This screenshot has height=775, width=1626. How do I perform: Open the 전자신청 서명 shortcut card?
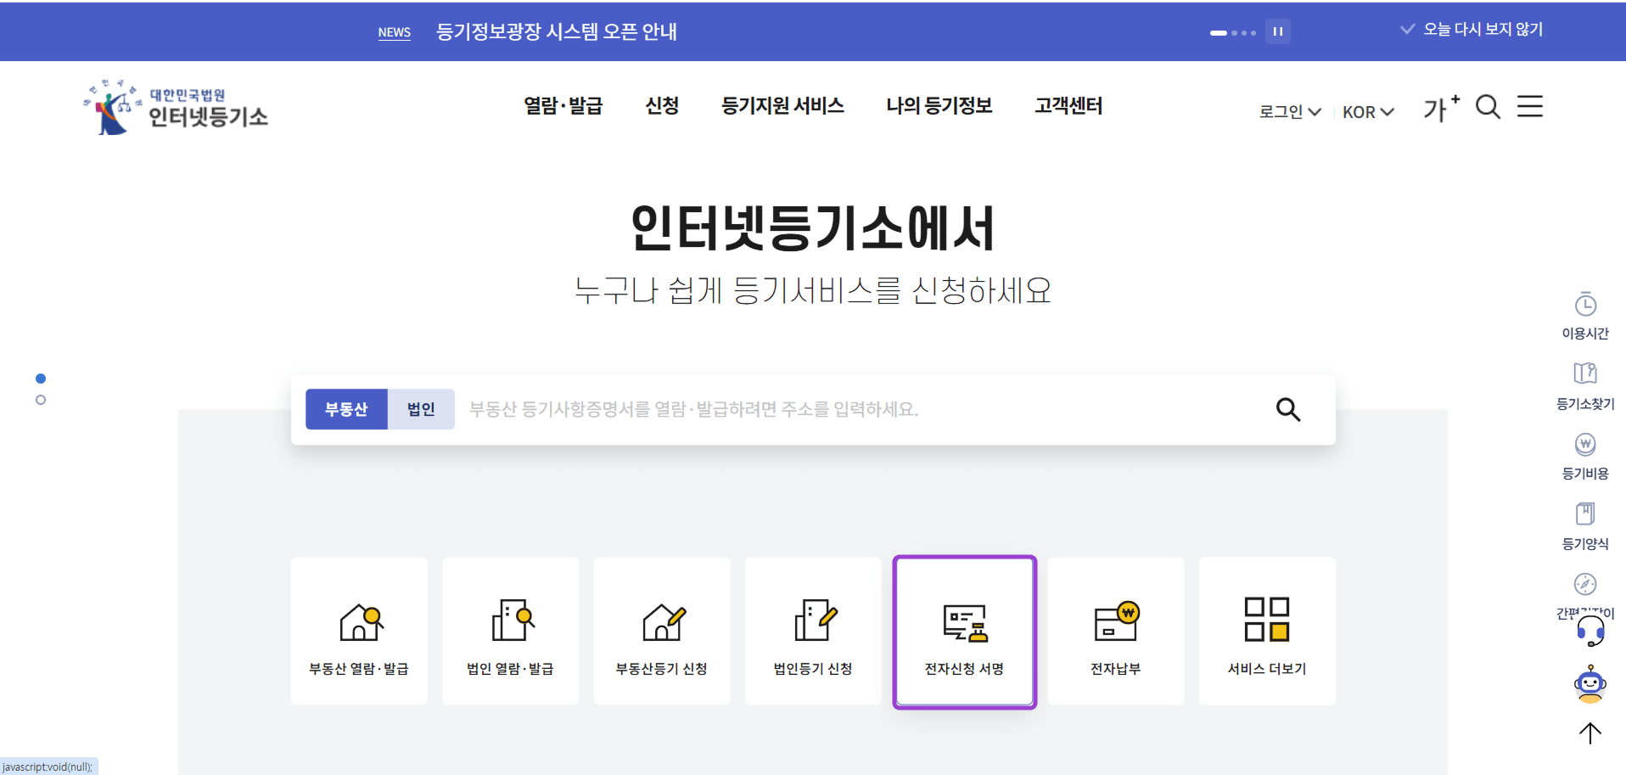pyautogui.click(x=965, y=632)
